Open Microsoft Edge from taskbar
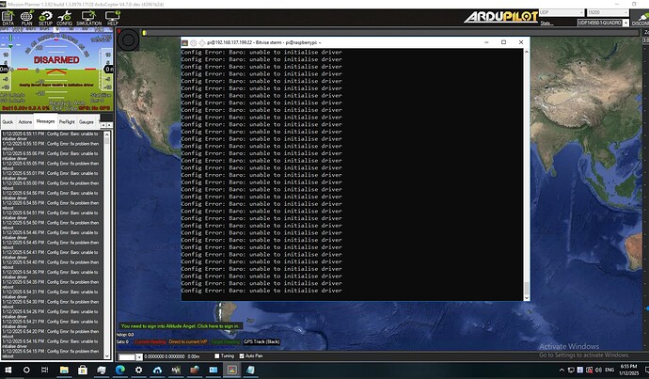The image size is (649, 379). pos(120,370)
